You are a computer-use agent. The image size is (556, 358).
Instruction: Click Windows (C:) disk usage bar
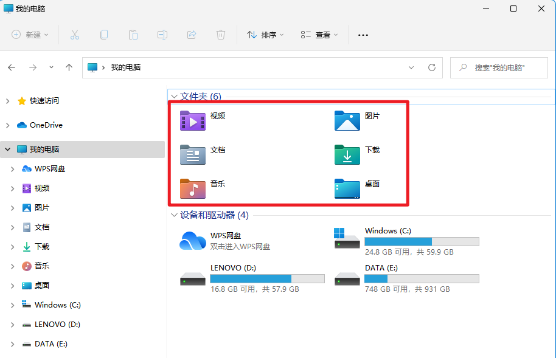pos(422,242)
